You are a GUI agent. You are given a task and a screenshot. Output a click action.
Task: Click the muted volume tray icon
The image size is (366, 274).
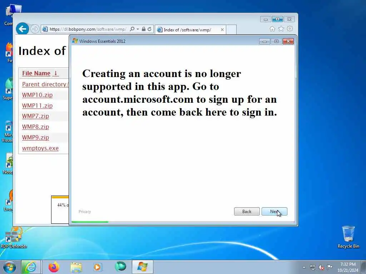click(x=321, y=267)
